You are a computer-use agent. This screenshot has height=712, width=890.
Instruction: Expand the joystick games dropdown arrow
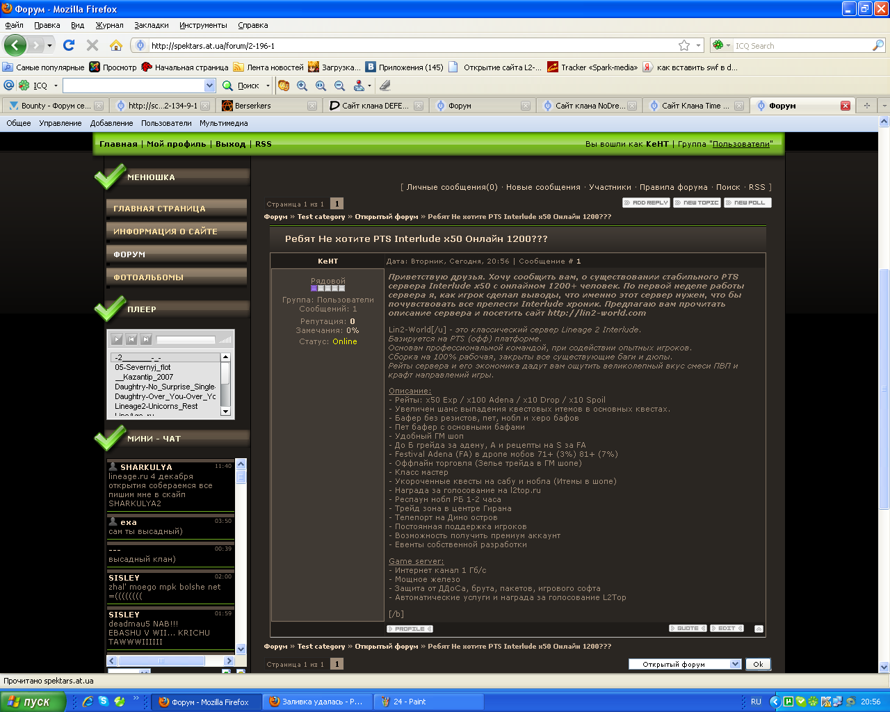(x=369, y=86)
